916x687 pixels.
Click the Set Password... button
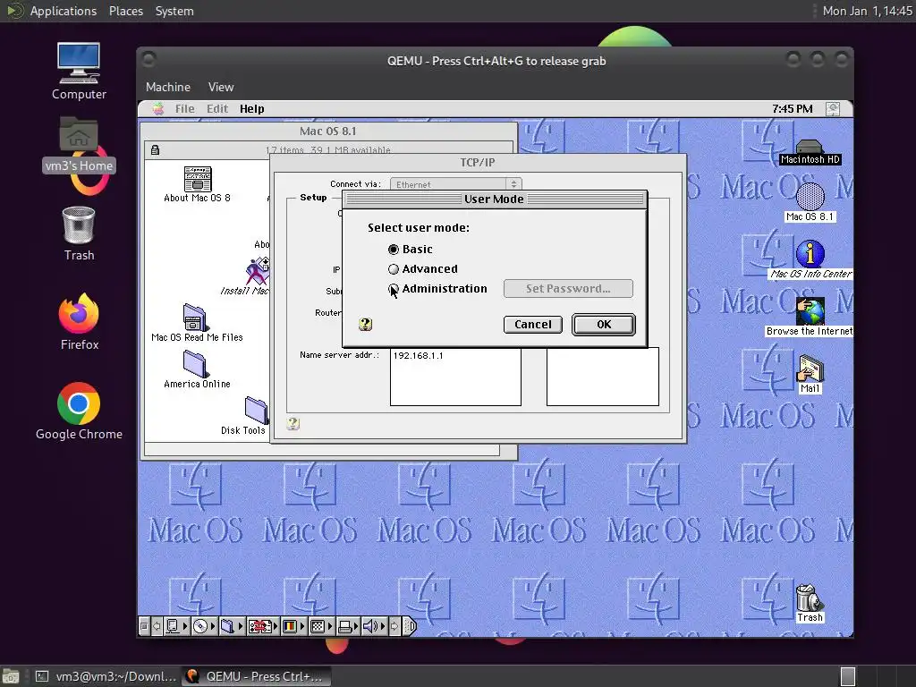coord(568,289)
